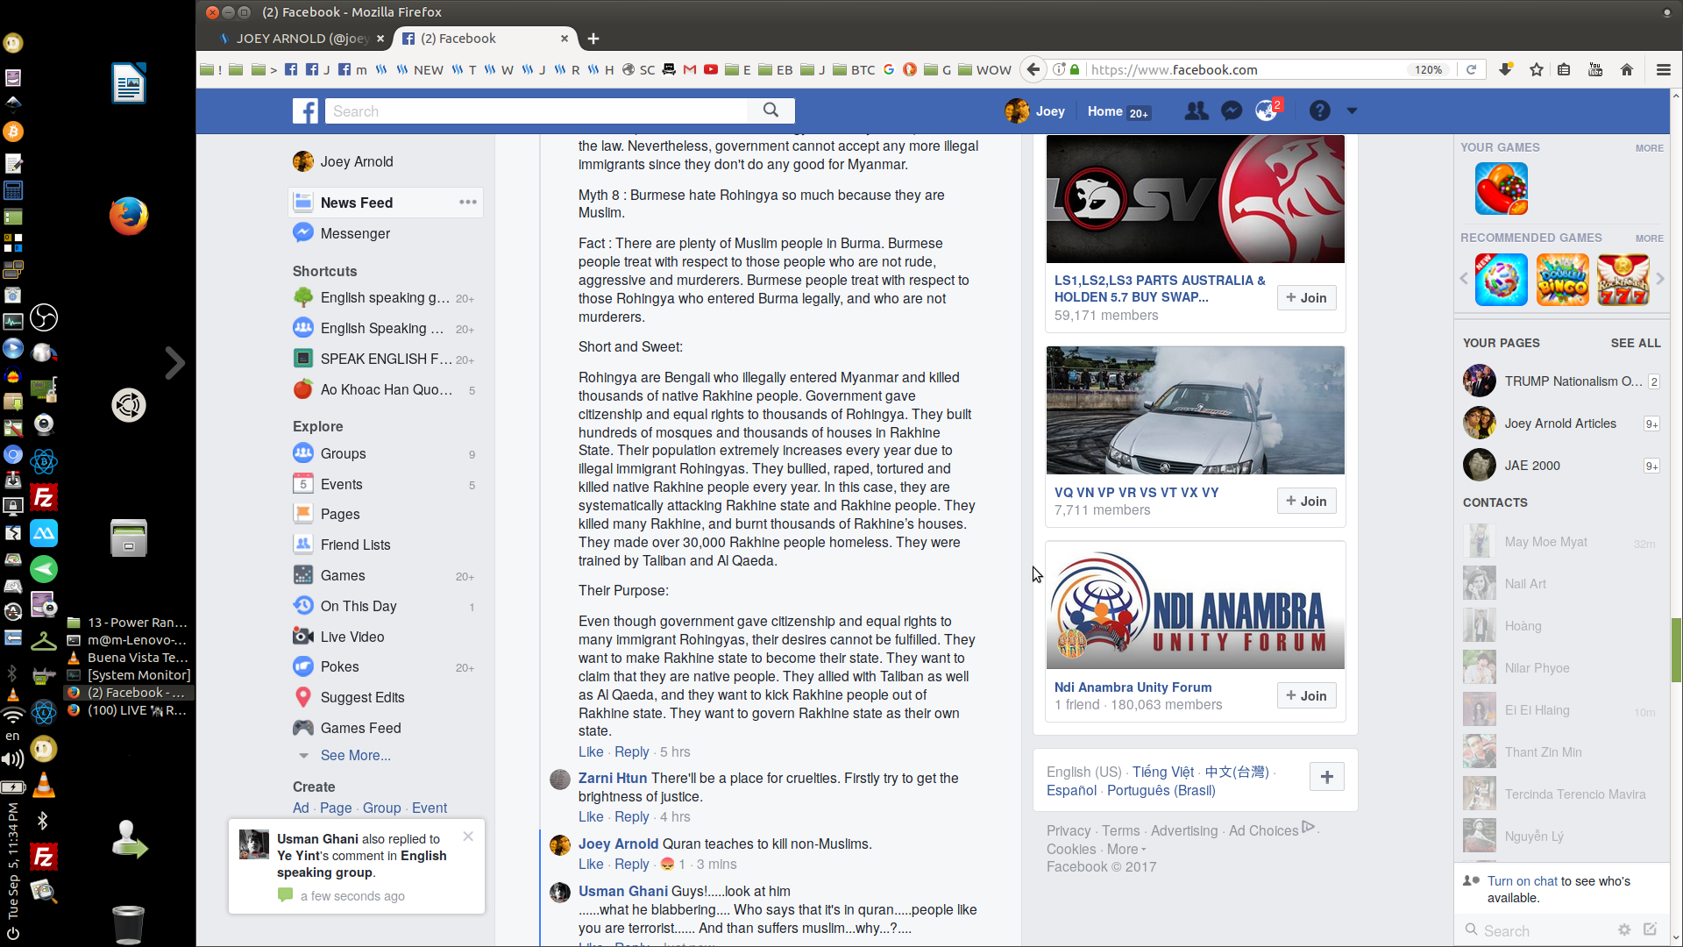
Task: Open Friend Requests icon
Action: click(x=1196, y=111)
